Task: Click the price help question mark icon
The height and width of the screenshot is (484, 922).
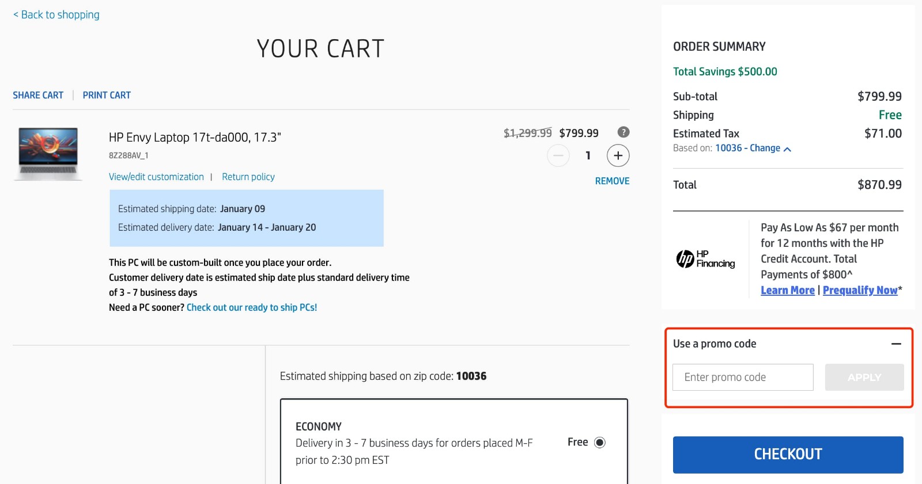Action: pyautogui.click(x=624, y=132)
